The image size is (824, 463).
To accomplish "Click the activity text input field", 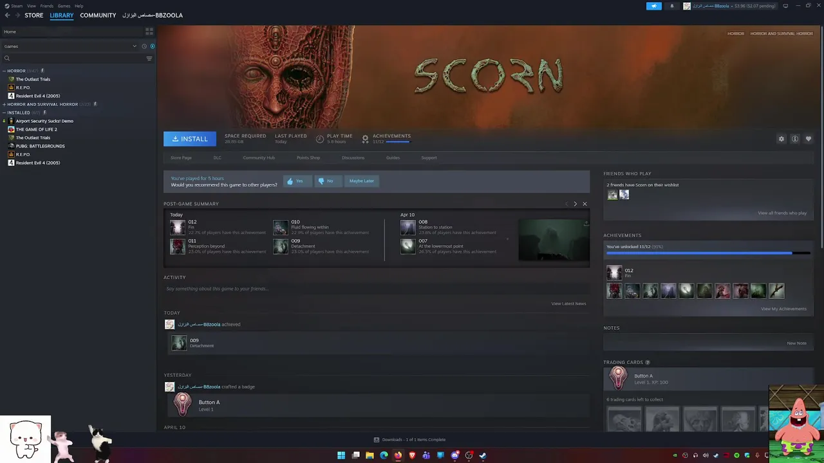I will pyautogui.click(x=377, y=289).
